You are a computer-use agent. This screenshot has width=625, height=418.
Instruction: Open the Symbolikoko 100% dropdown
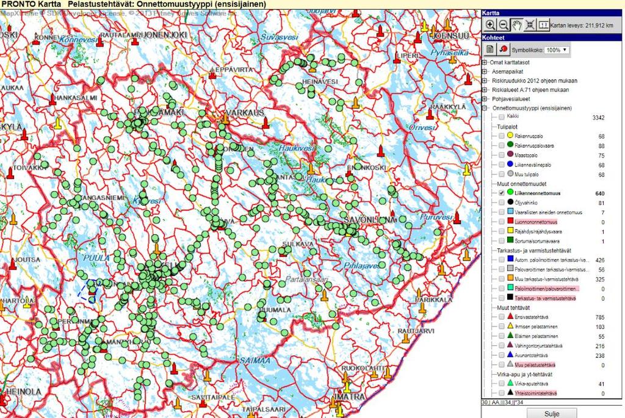[557, 50]
